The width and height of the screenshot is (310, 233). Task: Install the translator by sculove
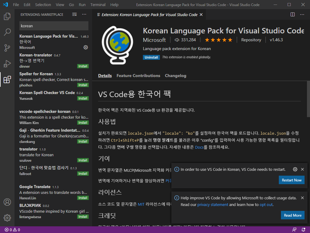pos(83,160)
